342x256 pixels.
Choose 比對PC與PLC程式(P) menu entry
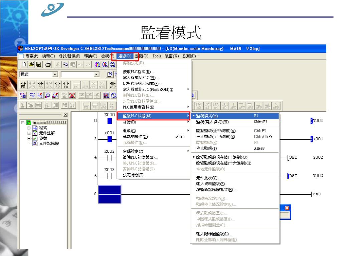pos(154,84)
